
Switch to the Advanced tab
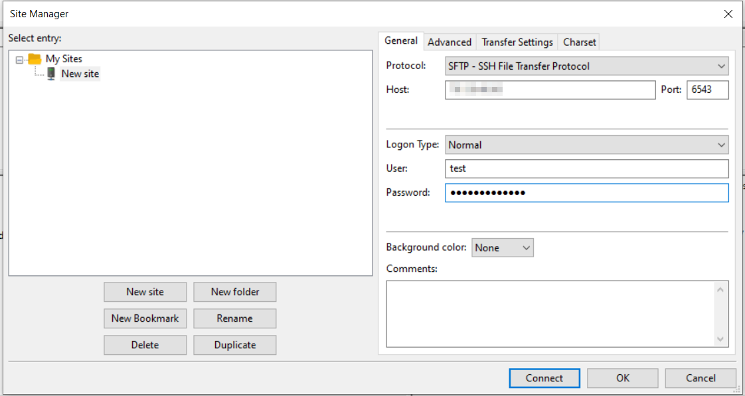pyautogui.click(x=450, y=42)
